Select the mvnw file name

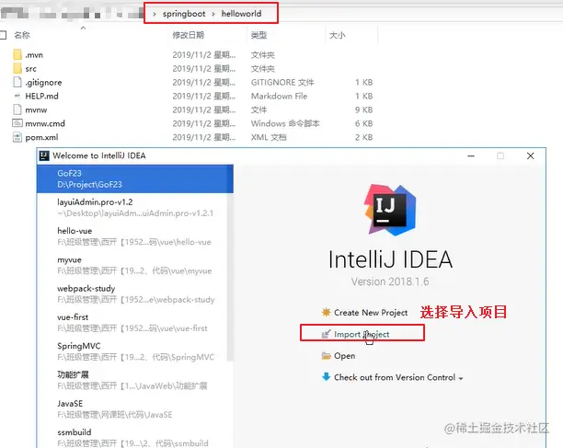(x=36, y=109)
